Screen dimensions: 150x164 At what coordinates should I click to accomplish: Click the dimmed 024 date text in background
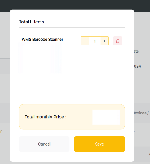[137, 66]
